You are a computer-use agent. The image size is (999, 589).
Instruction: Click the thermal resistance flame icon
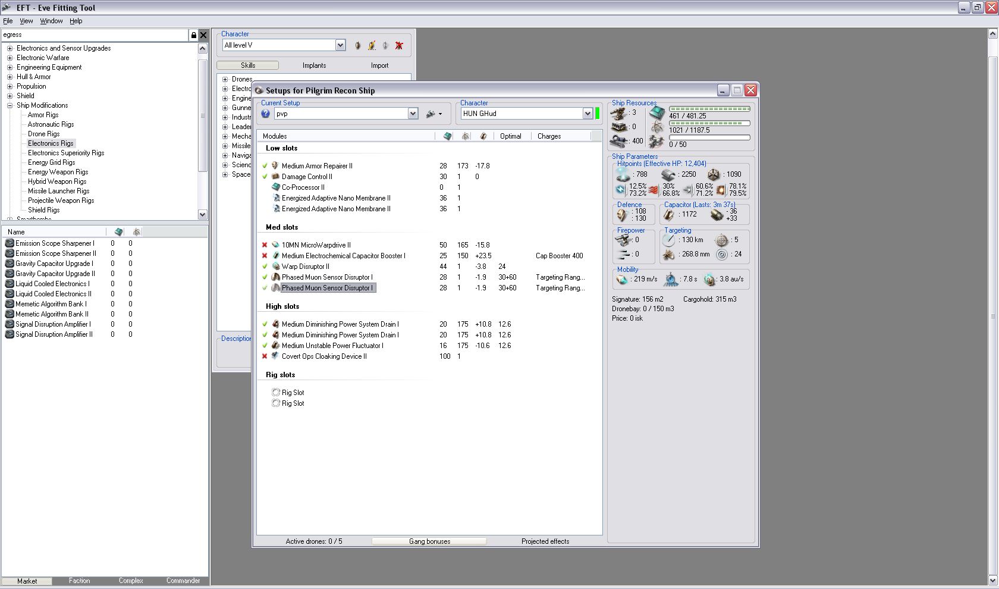[x=654, y=190]
